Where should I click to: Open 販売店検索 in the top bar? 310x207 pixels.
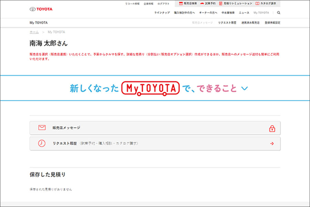tap(190, 3)
